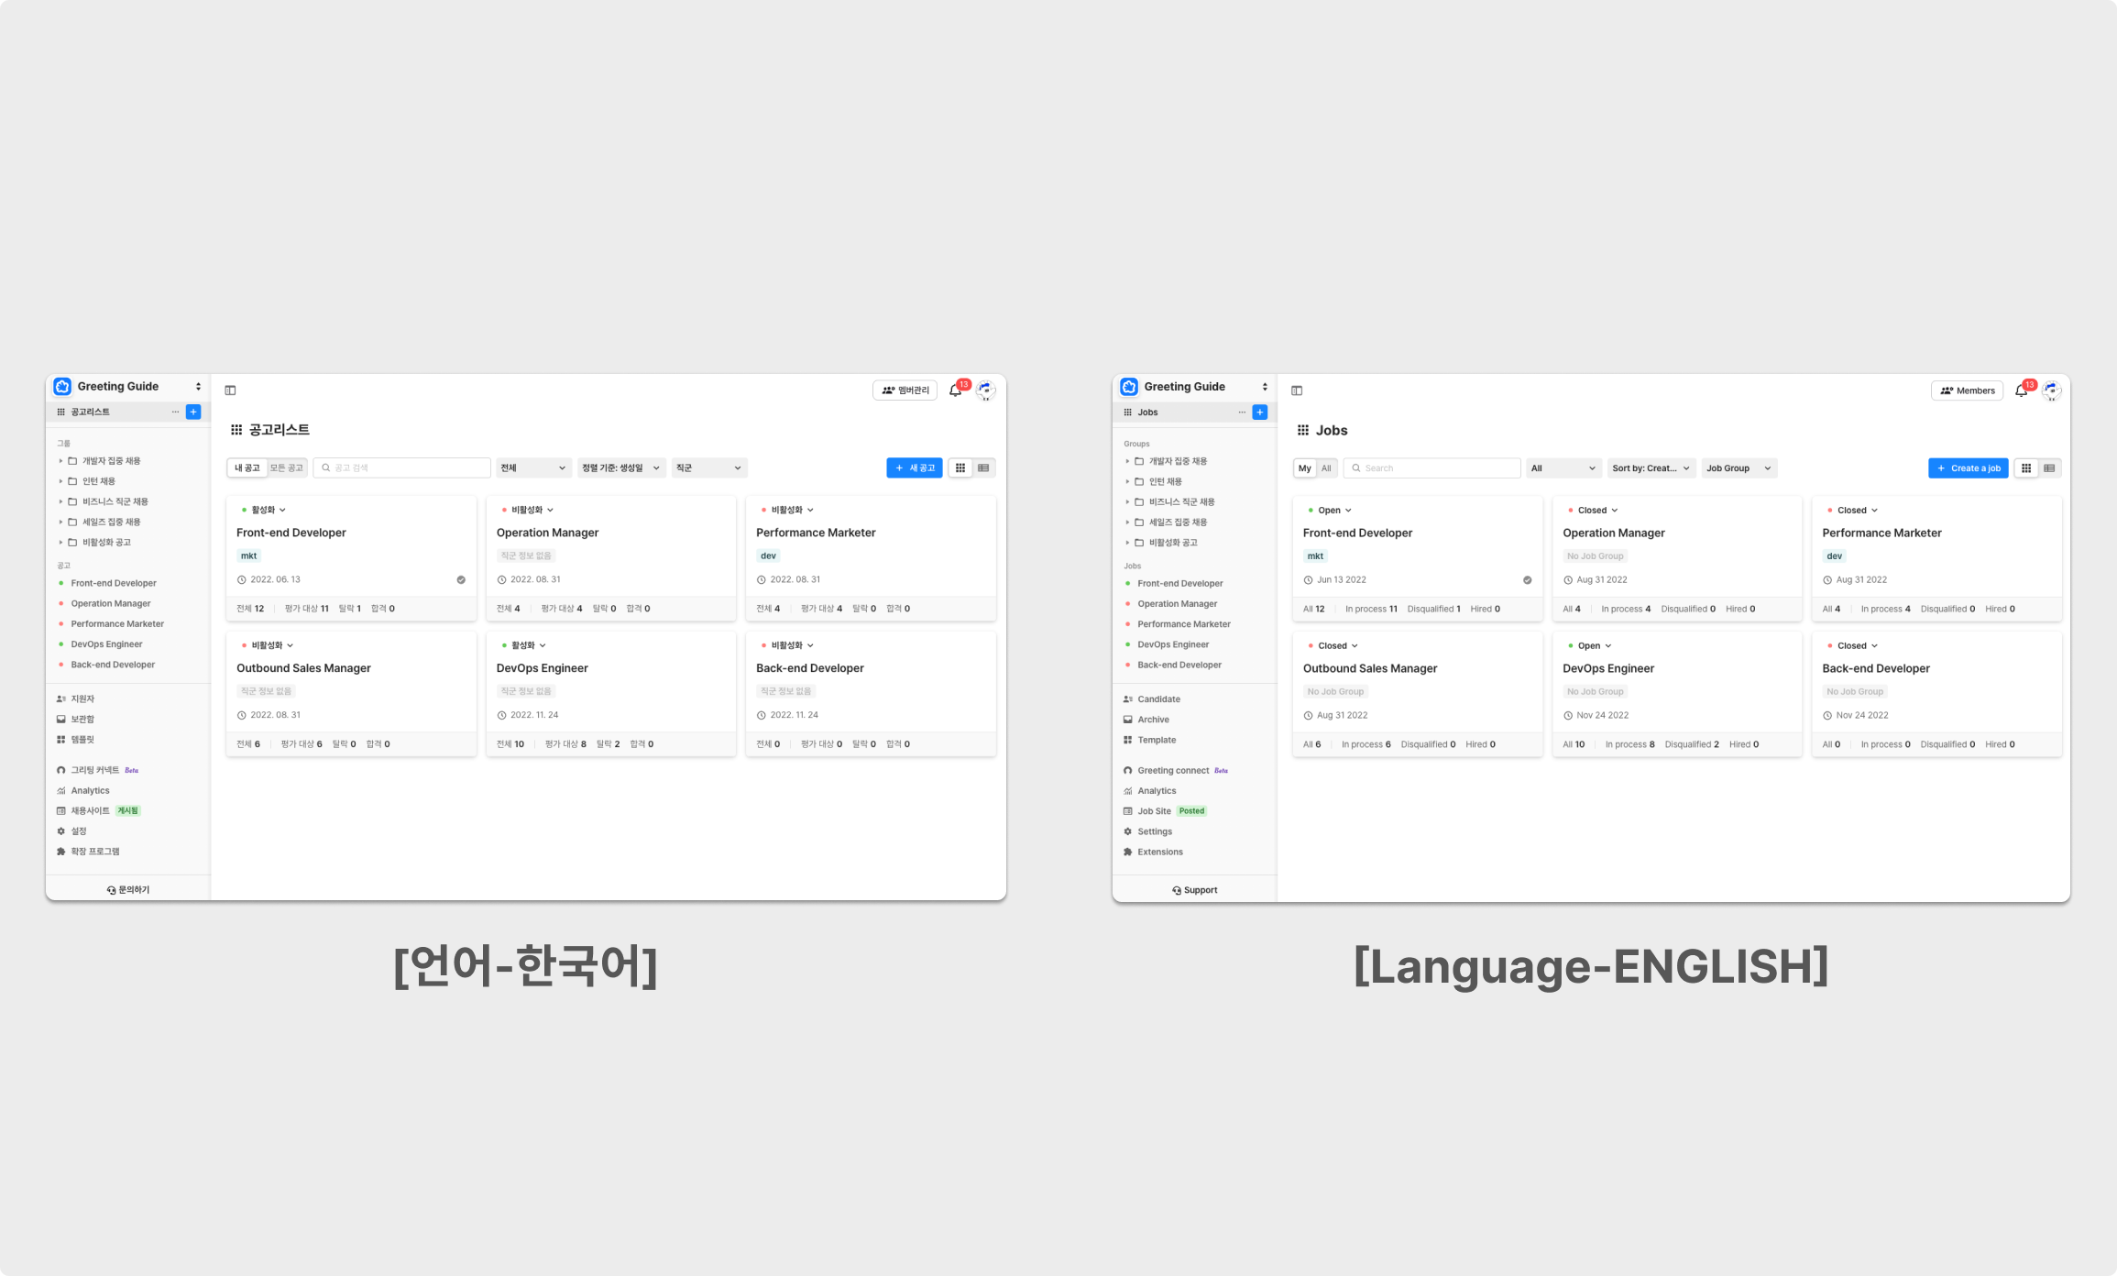Expand 인턴 채용 group in English sidebar

1127,481
